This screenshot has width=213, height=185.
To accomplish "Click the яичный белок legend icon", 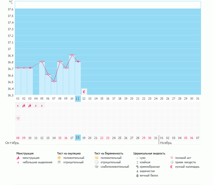I will point(137,175).
